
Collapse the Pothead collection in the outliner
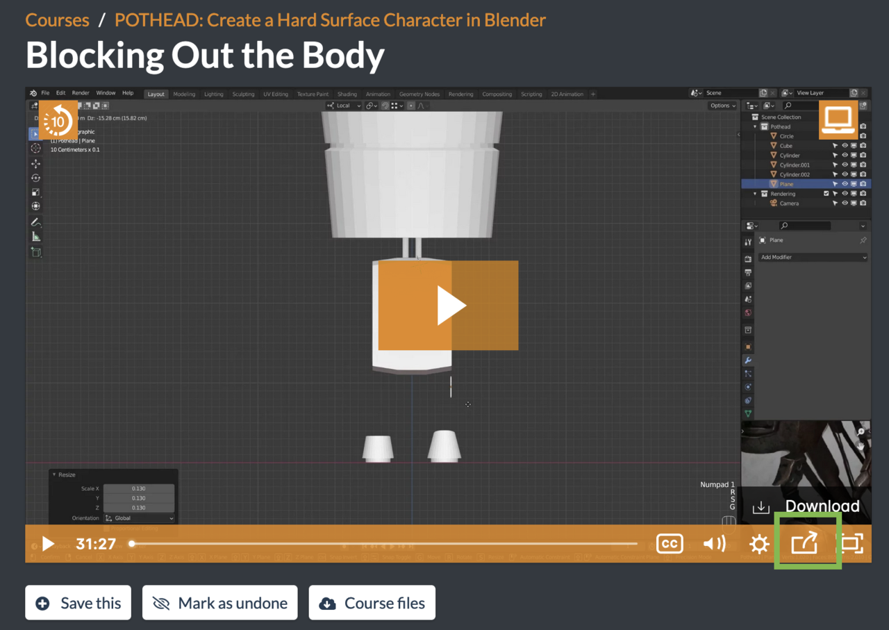[755, 127]
